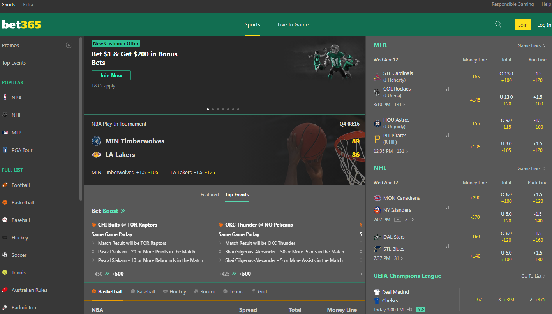Viewport: 552px width, 314px height.
Task: Click the bet365 logo
Action: pos(21,24)
